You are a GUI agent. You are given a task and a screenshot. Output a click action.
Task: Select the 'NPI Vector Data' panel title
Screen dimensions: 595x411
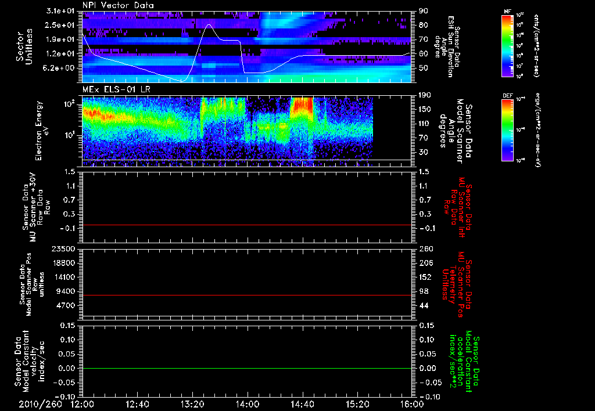(x=118, y=5)
